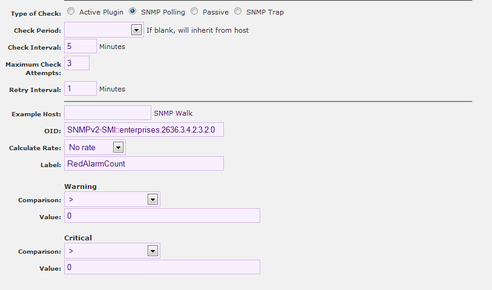
Task: Click into the Retry Interval field
Action: 80,88
